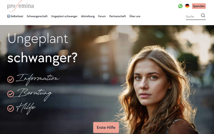Click into the Suche search field
The width and height of the screenshot is (214, 134).
pos(193,16)
